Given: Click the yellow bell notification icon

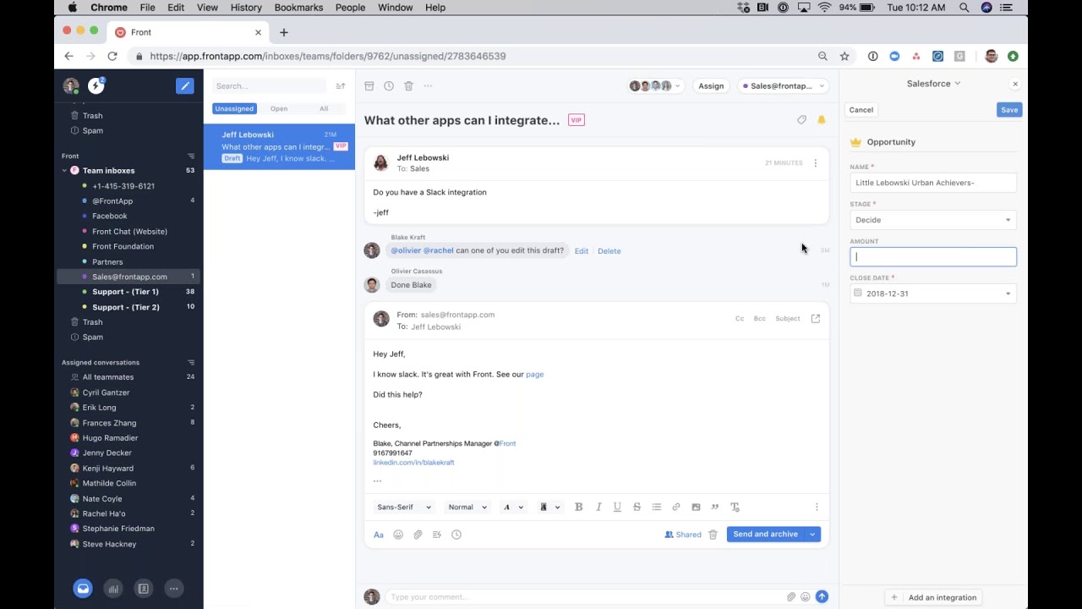Looking at the screenshot, I should point(821,120).
